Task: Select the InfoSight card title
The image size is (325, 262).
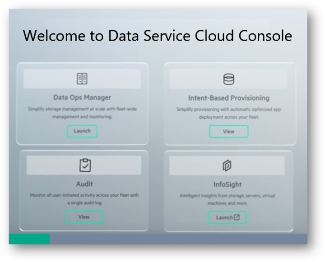Action: point(227,184)
